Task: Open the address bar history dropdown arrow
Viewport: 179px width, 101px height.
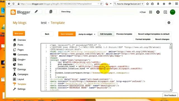Action: click(x=98, y=4)
